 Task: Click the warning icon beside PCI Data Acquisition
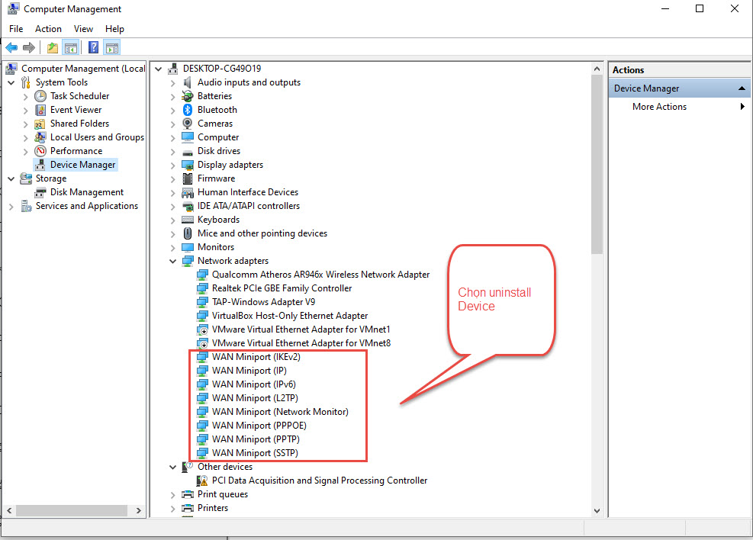tap(203, 481)
